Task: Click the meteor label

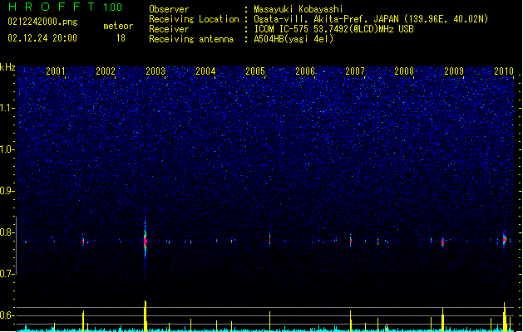Action: 118,26
